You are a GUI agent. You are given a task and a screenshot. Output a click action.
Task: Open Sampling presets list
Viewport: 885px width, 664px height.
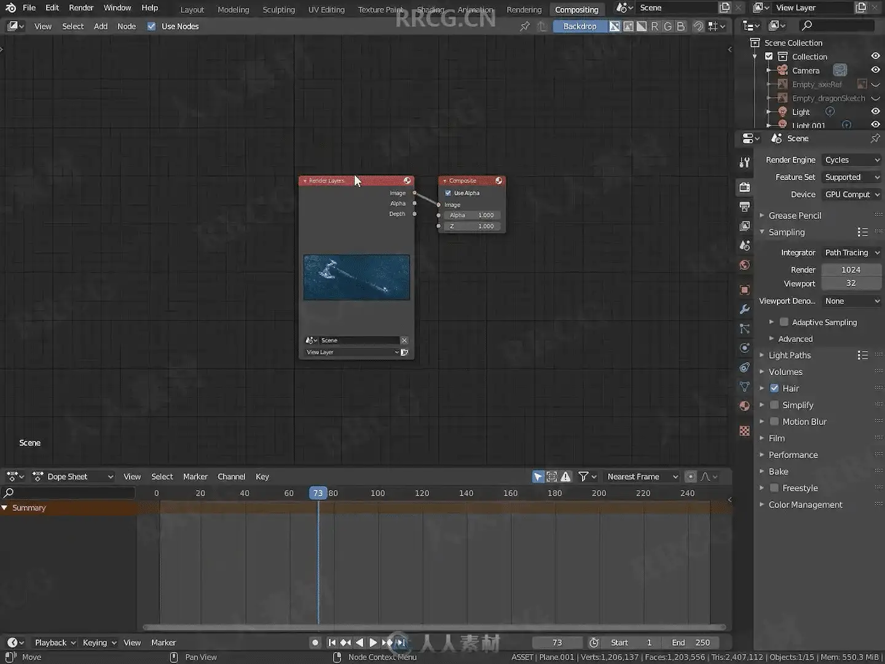click(863, 232)
